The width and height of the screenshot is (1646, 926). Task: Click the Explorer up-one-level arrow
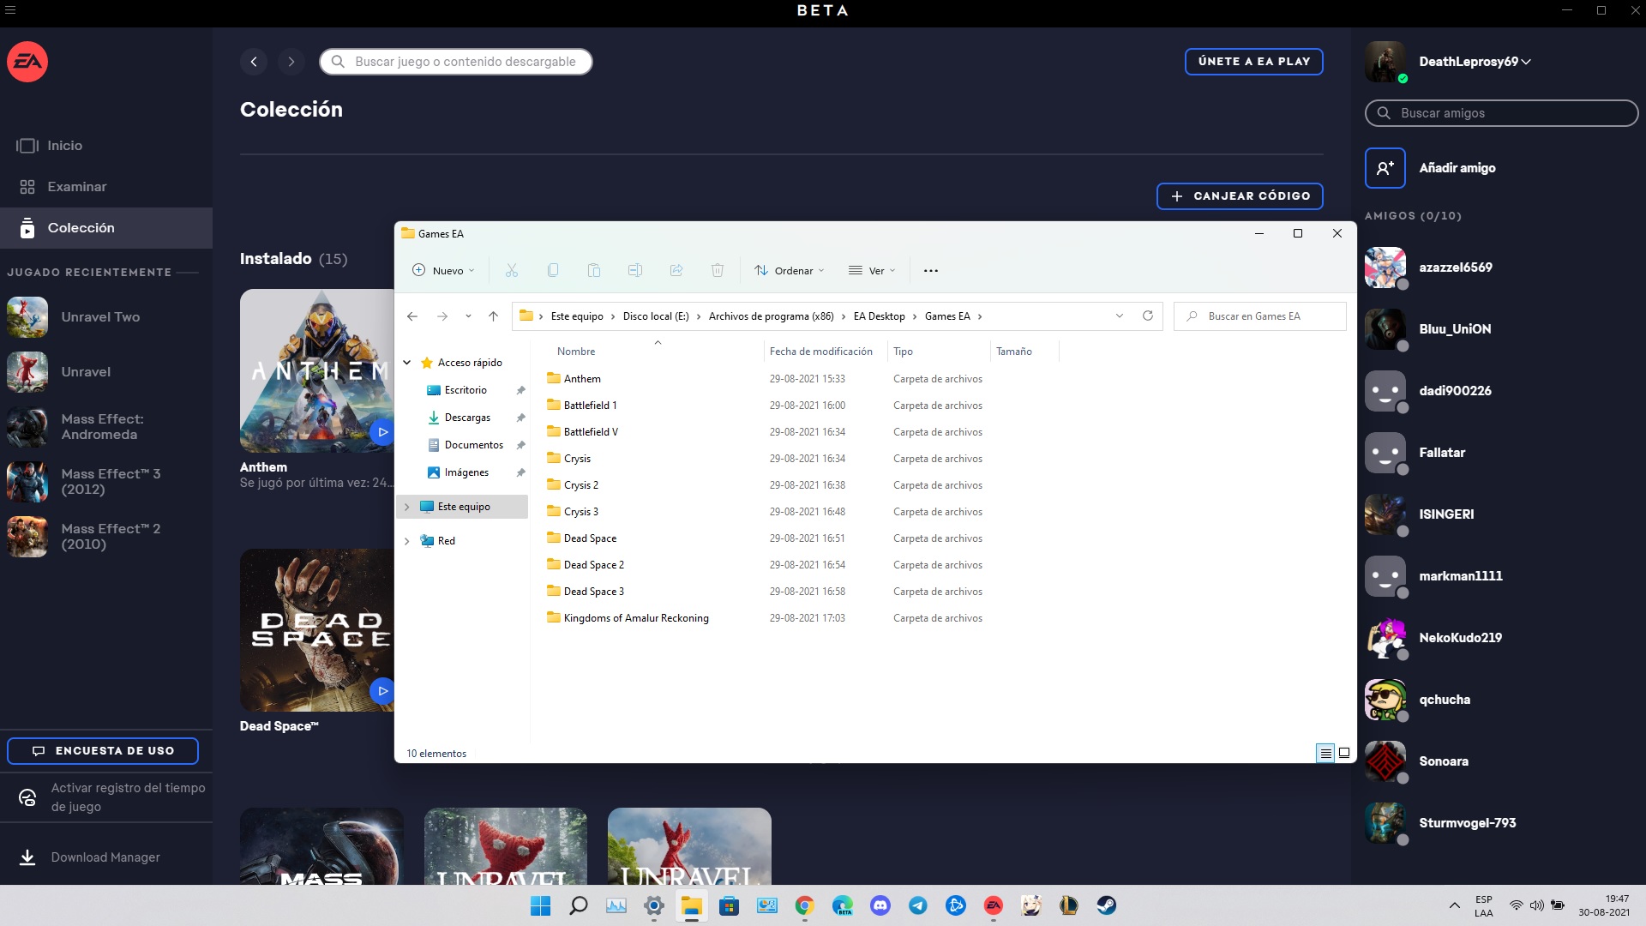coord(493,316)
